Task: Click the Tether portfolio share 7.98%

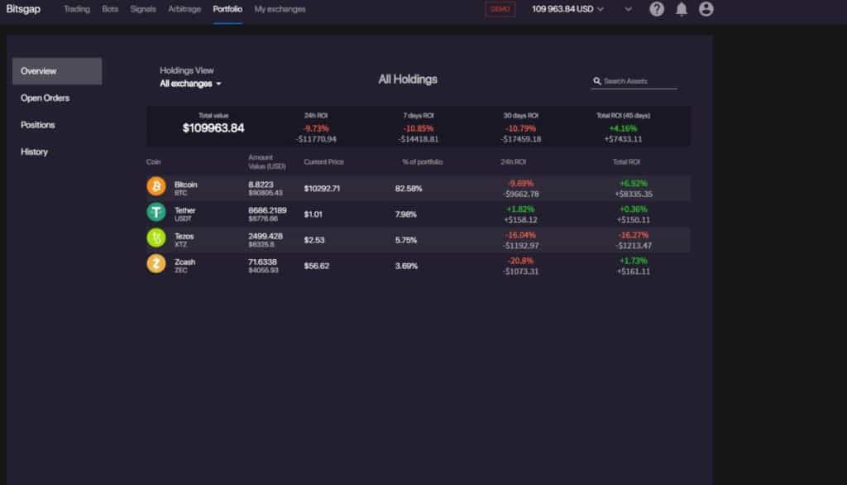Action: pyautogui.click(x=405, y=214)
